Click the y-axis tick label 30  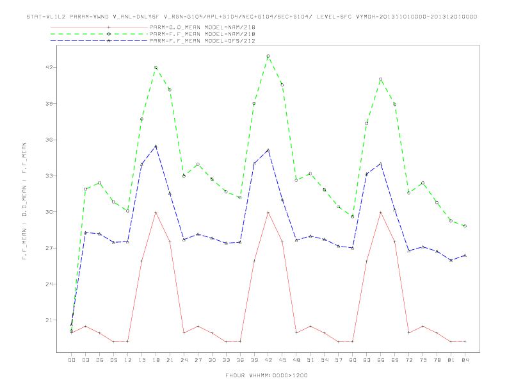click(49, 212)
